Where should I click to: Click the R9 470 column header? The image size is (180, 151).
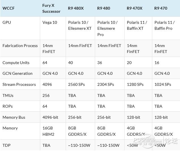161,8
